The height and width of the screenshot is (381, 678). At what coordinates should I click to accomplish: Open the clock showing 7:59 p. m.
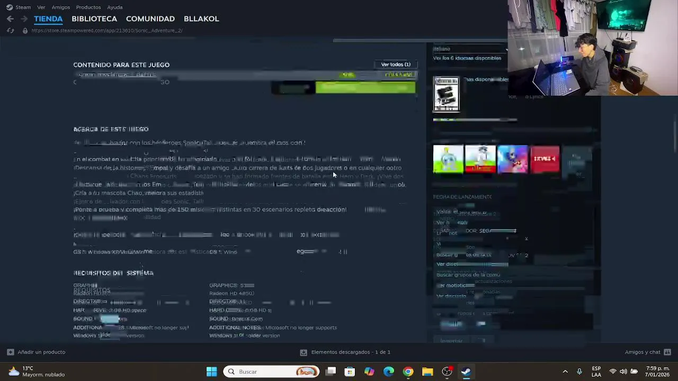click(657, 371)
